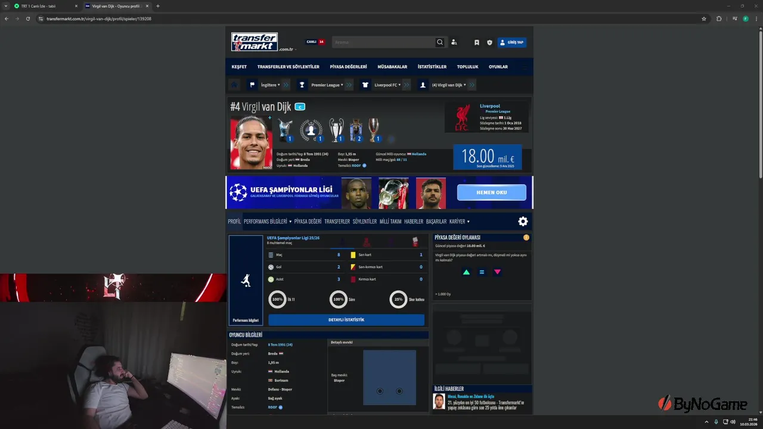Open the Liverpool club link
Viewport: 763px width, 429px height.
tap(490, 106)
